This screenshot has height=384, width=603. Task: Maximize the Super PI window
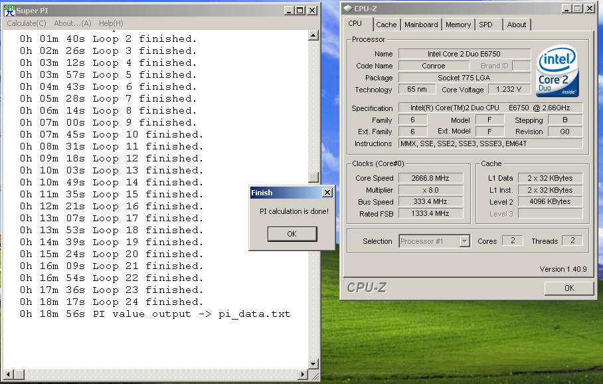pos(300,11)
